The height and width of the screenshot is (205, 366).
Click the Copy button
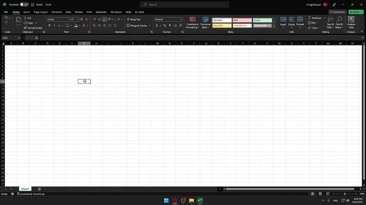(x=29, y=23)
